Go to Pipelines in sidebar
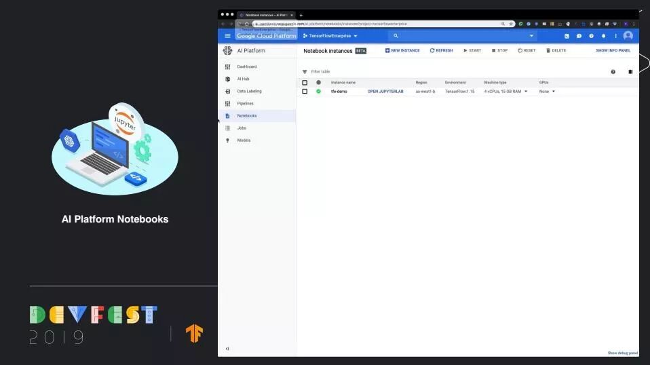The height and width of the screenshot is (365, 650). tap(245, 104)
